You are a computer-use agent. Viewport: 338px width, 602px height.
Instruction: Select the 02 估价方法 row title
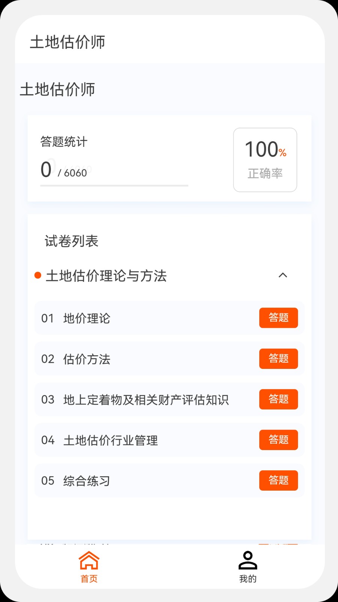87,359
